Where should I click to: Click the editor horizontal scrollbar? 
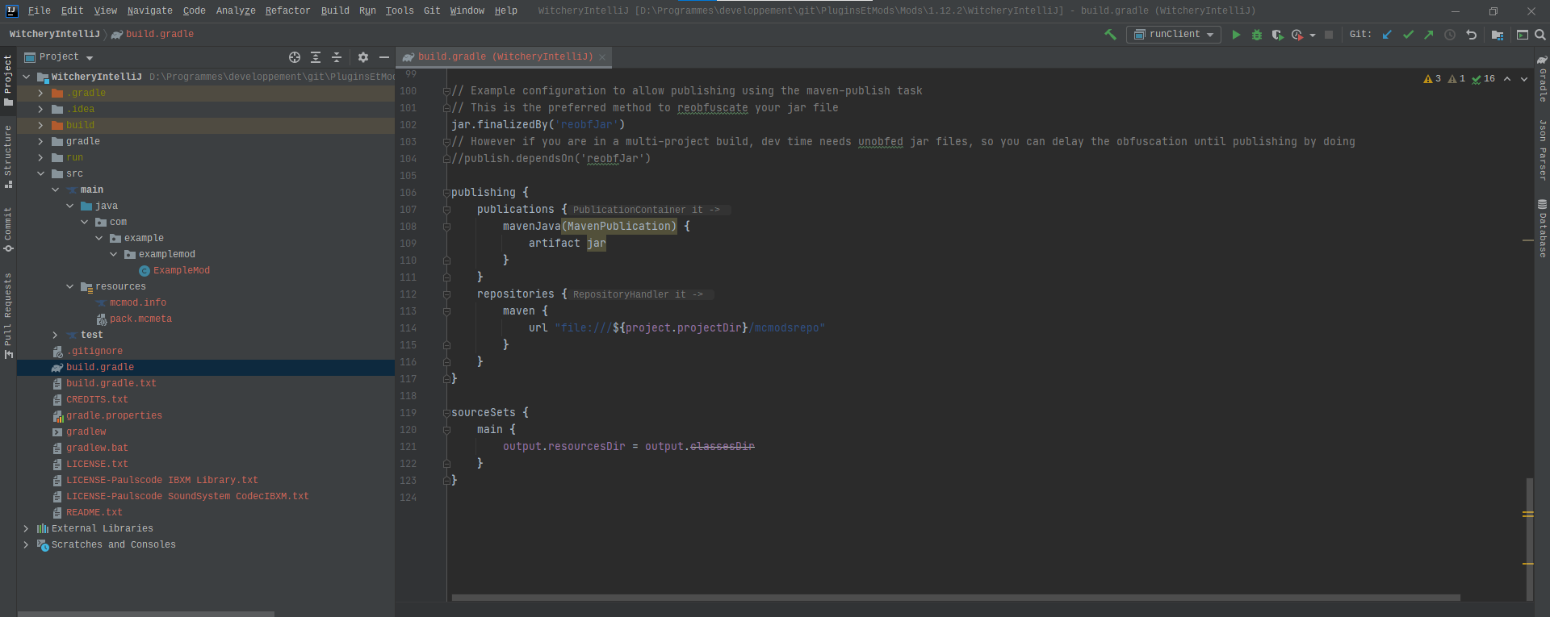click(x=955, y=598)
